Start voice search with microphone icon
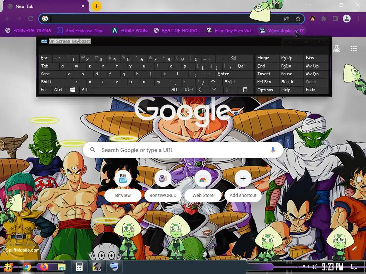The image size is (366, 274). [x=273, y=150]
